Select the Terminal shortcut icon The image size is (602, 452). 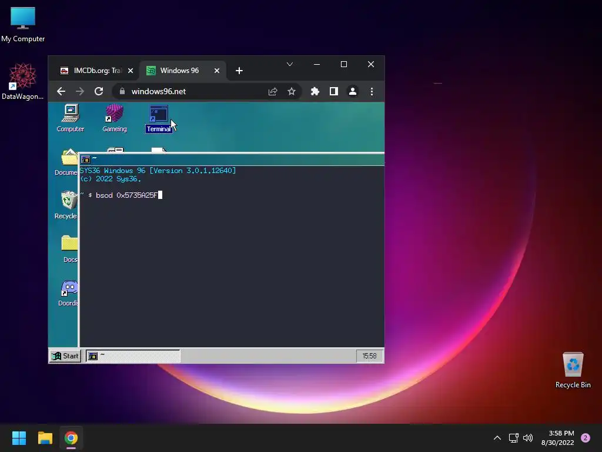pyautogui.click(x=159, y=118)
